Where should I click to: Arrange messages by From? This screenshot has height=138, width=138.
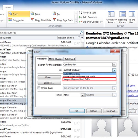[x=36, y=14]
